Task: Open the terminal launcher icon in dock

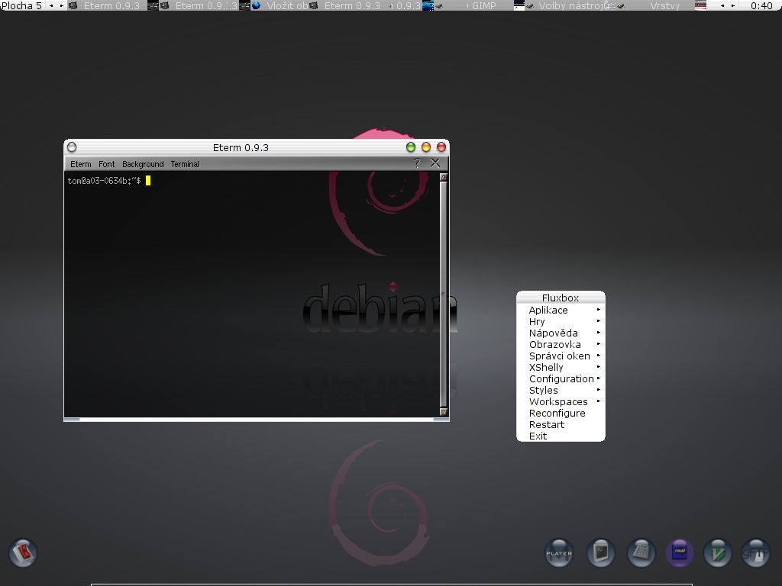Action: coord(601,552)
